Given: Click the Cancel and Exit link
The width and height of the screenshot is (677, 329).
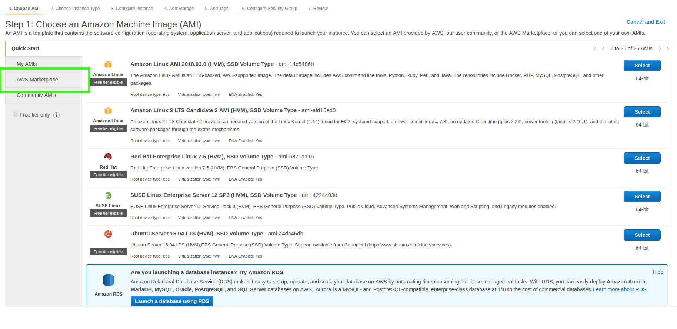Looking at the screenshot, I should 646,22.
